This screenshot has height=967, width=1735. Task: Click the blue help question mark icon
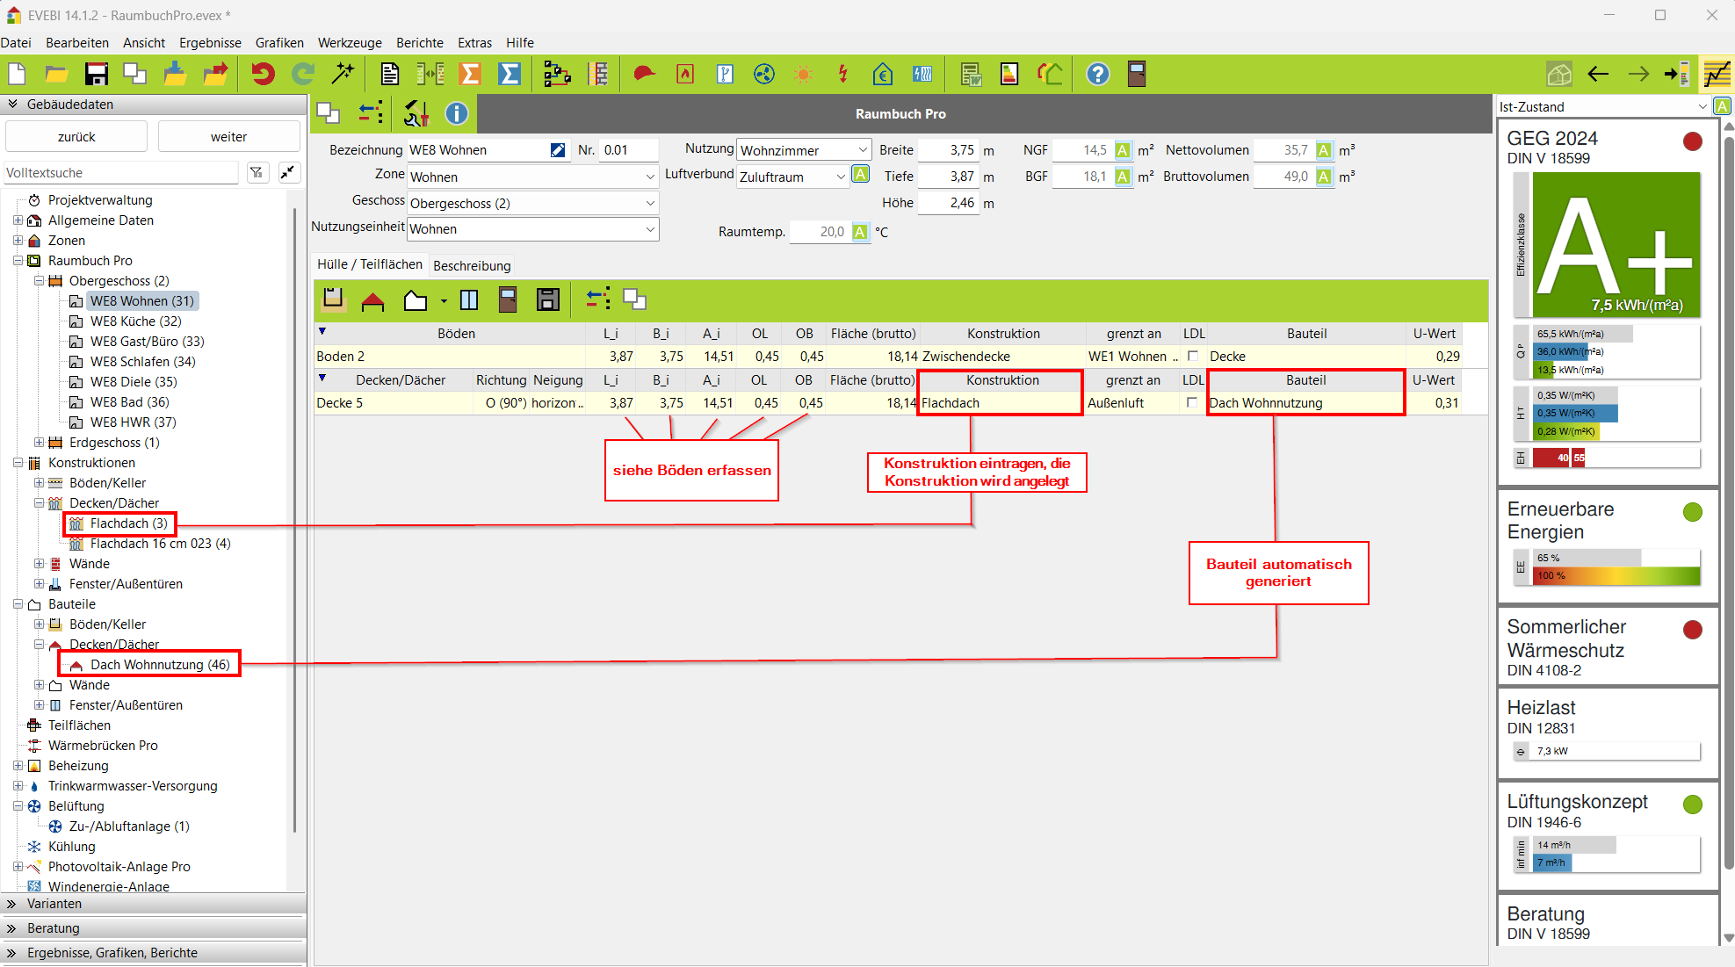coord(1097,75)
